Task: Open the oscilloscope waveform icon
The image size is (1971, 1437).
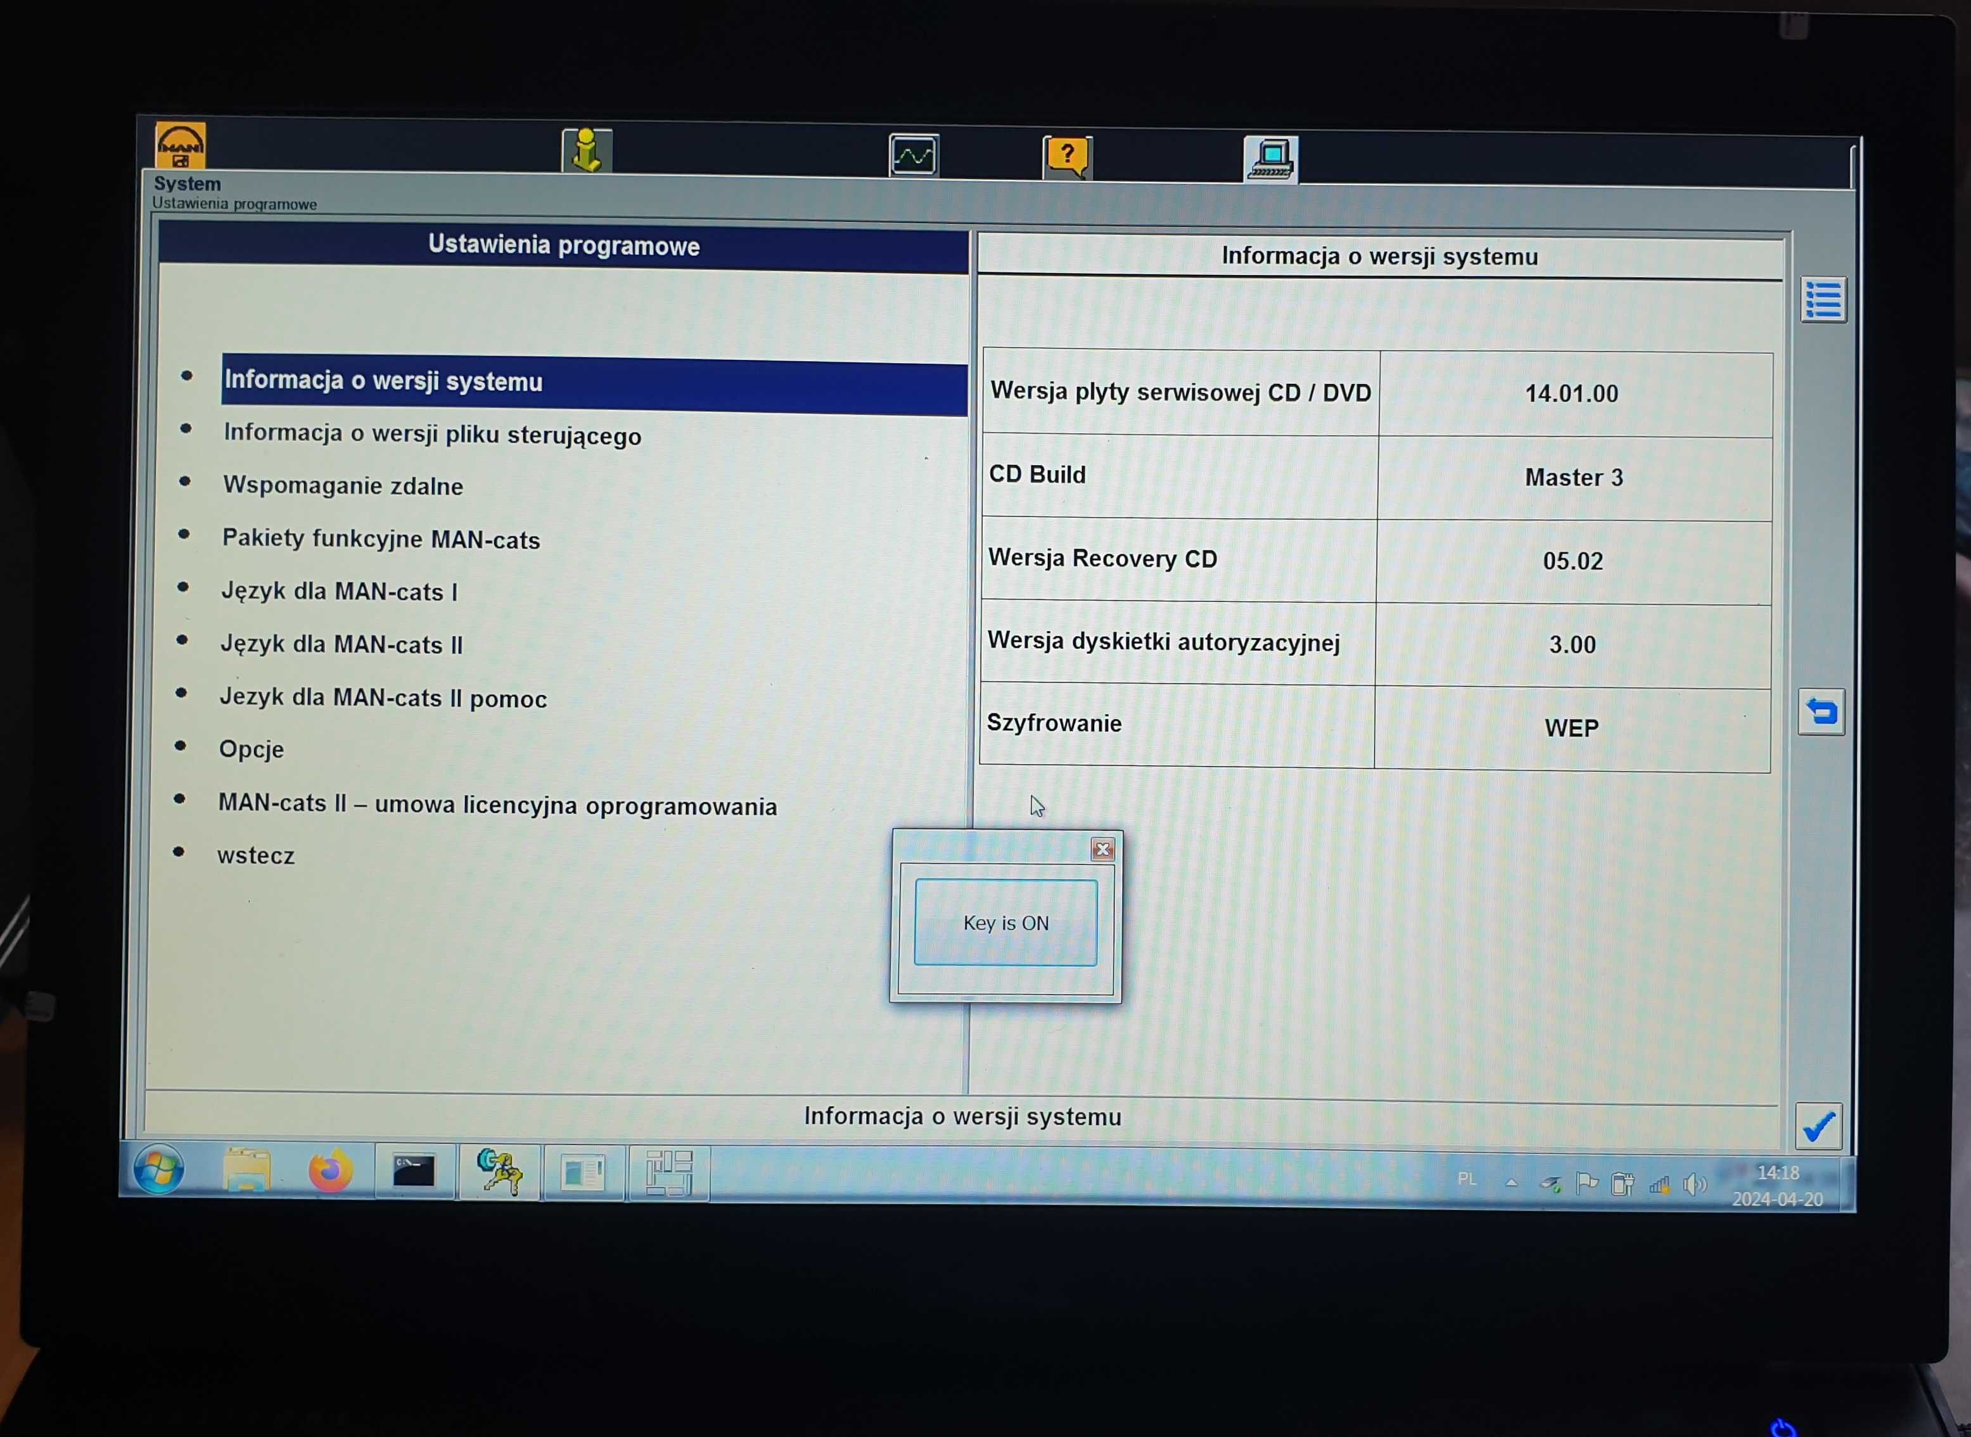Action: point(914,156)
